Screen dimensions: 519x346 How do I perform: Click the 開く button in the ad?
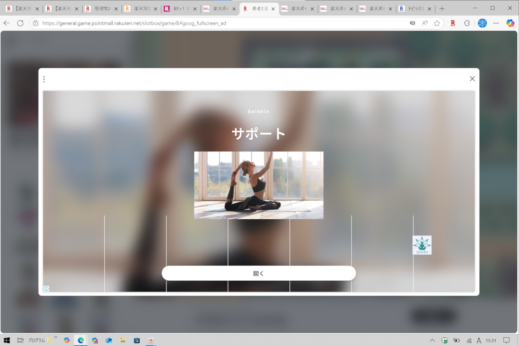(x=259, y=273)
